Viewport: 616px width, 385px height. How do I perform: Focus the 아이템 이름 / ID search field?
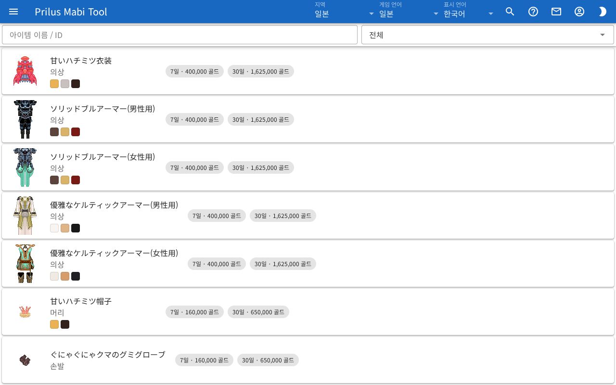(x=180, y=35)
